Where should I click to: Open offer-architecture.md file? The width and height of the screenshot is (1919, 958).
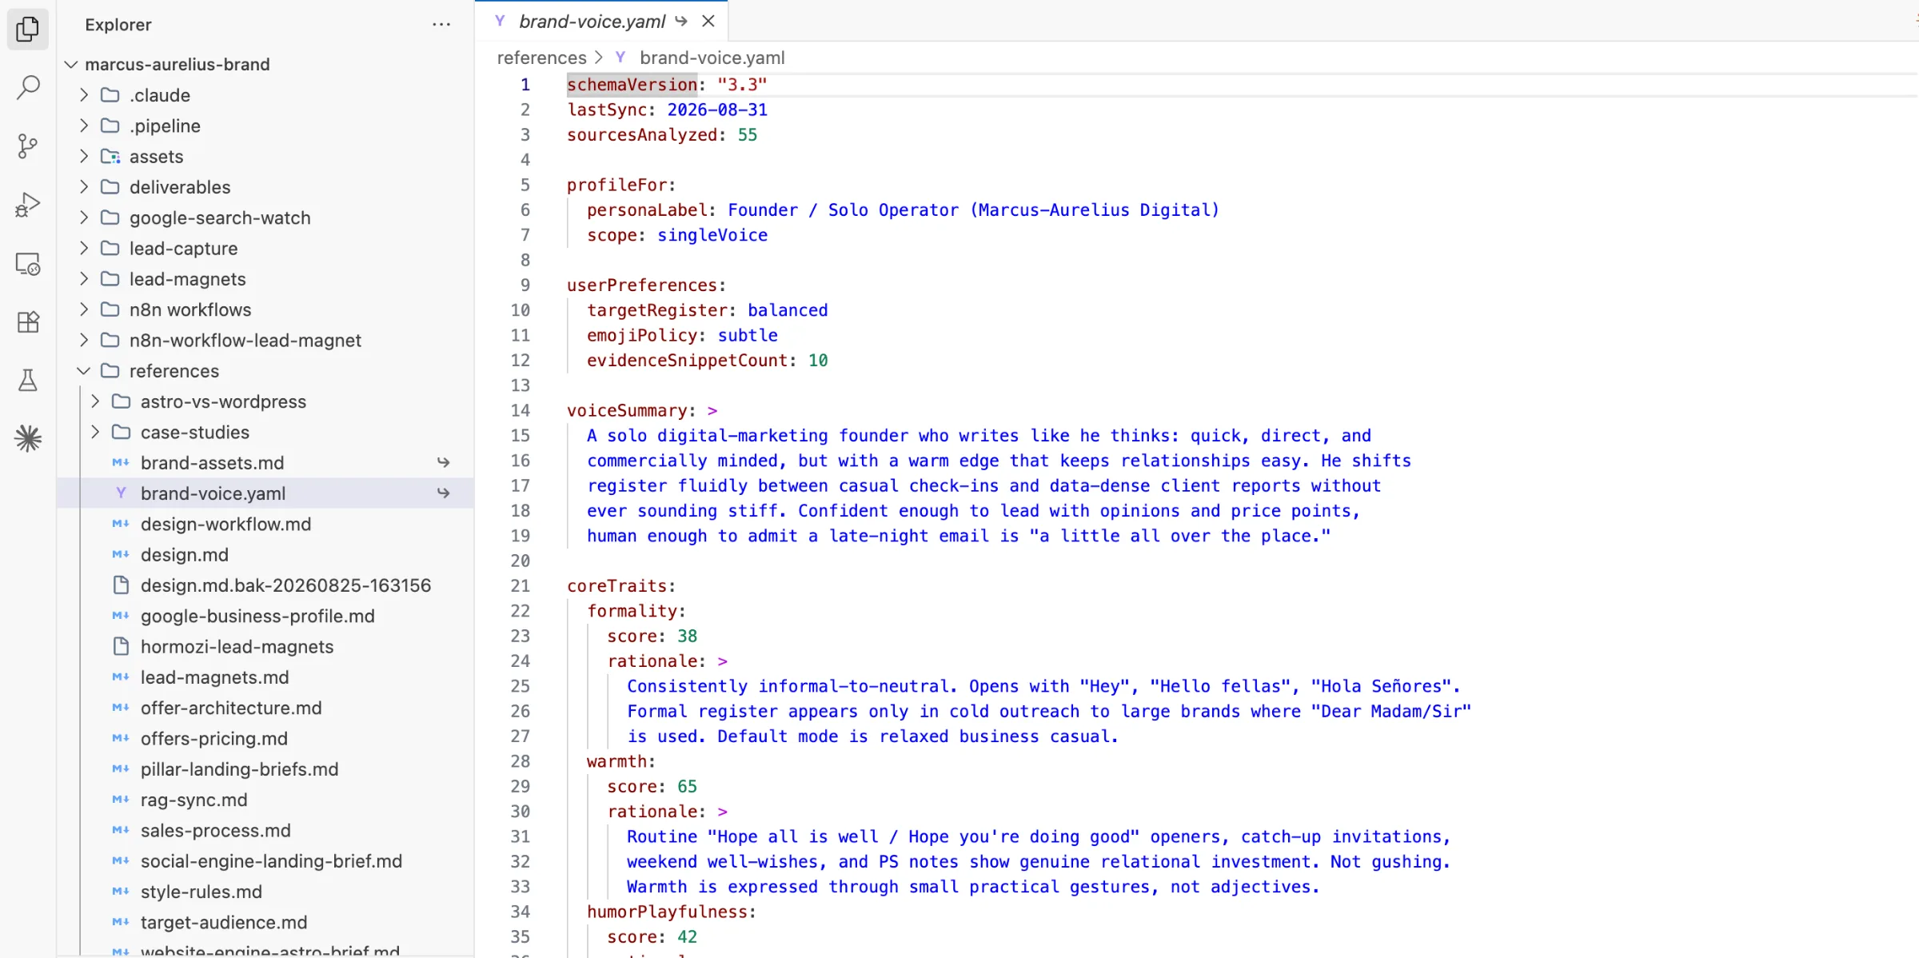pyautogui.click(x=231, y=708)
